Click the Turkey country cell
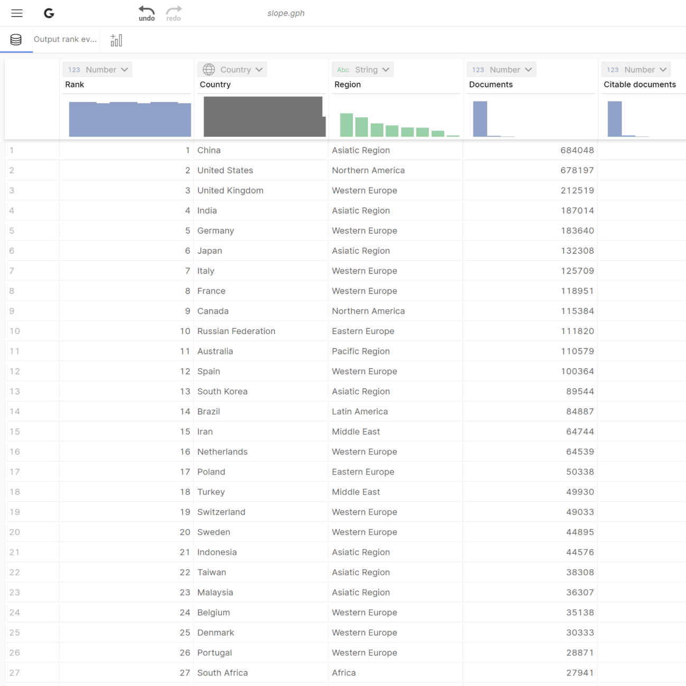The width and height of the screenshot is (686, 686). [261, 492]
